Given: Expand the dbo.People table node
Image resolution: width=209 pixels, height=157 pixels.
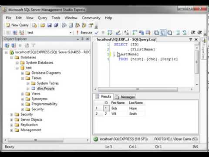Looking at the screenshot, I should point(28,89).
